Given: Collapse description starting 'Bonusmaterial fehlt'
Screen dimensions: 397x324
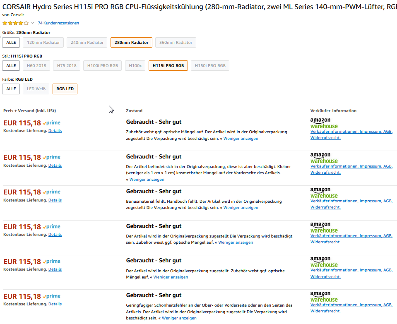Looking at the screenshot, I should point(241,208).
